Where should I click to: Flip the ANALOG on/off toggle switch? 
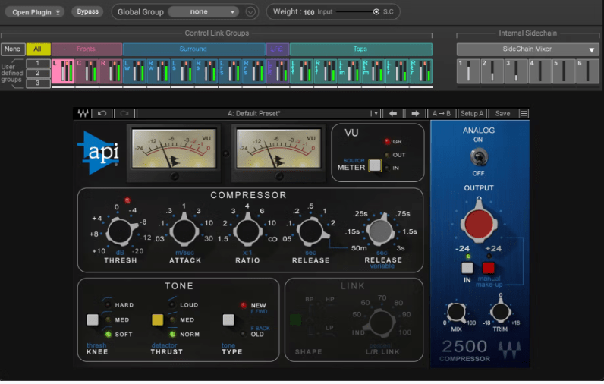(479, 157)
